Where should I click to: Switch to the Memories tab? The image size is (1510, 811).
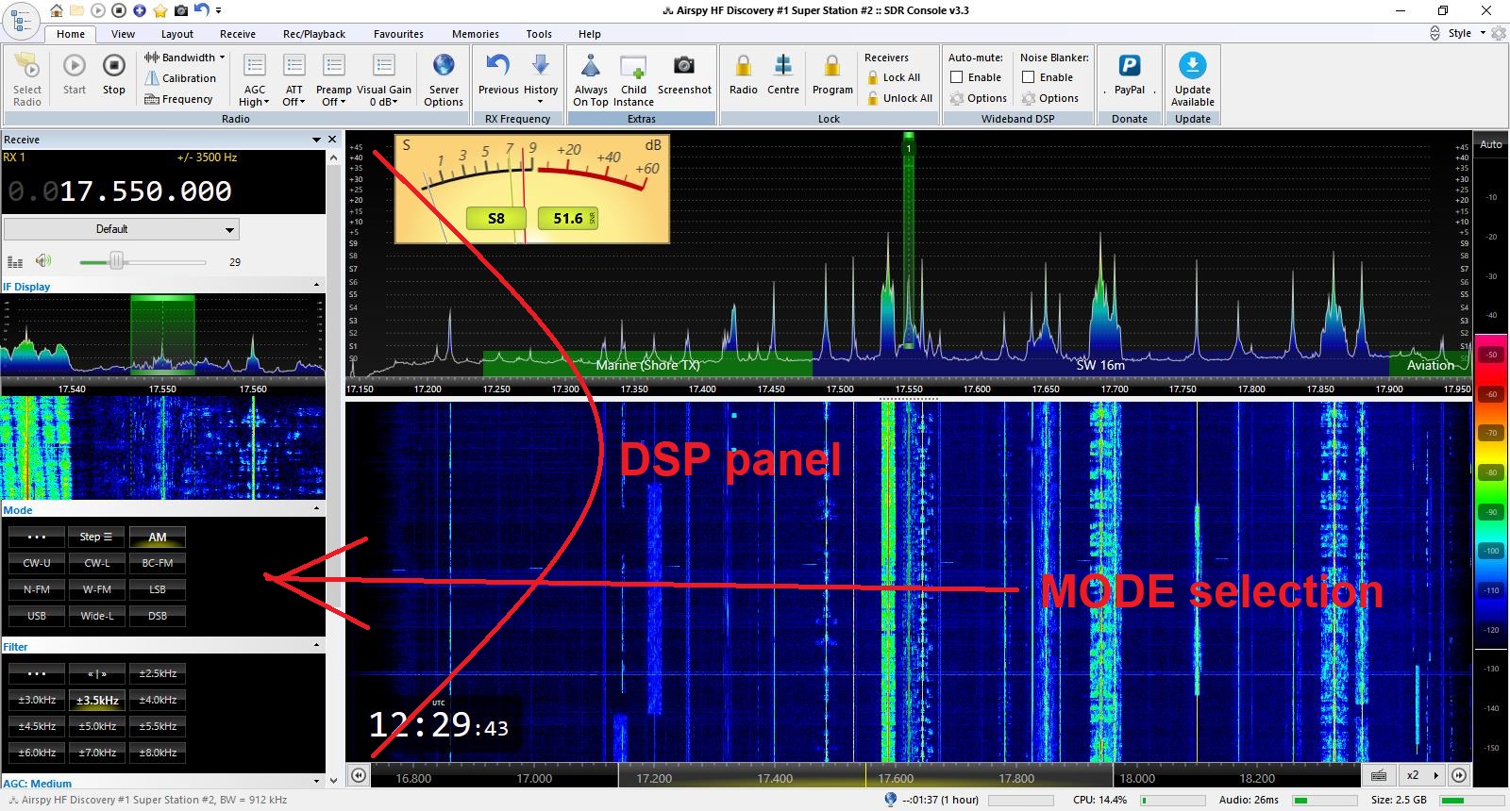475,34
